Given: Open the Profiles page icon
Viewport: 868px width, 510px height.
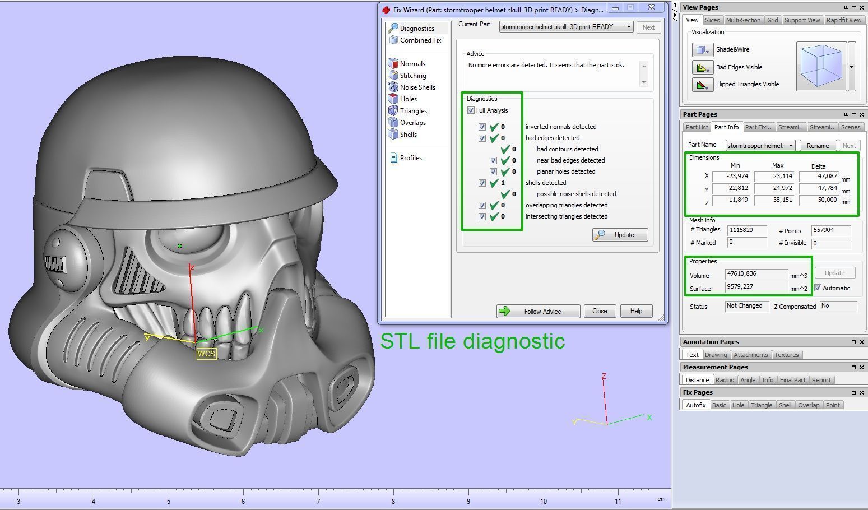Looking at the screenshot, I should 393,157.
